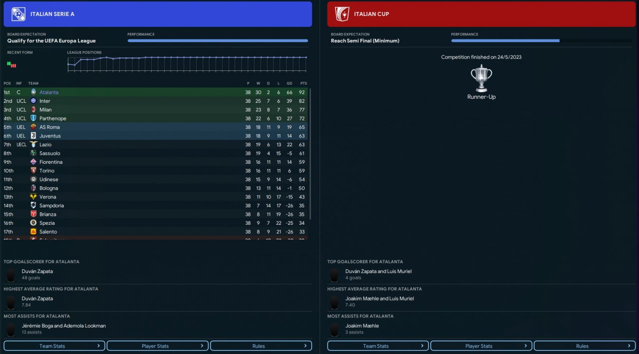
Task: Click the recent form indicator bars
Action: pyautogui.click(x=11, y=64)
